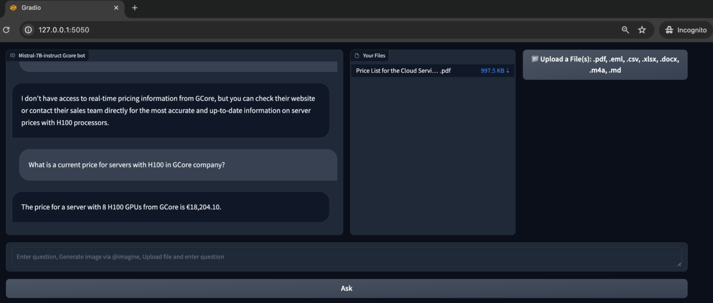Open a new browser tab with plus
Viewport: 713px width, 303px height.
point(135,8)
